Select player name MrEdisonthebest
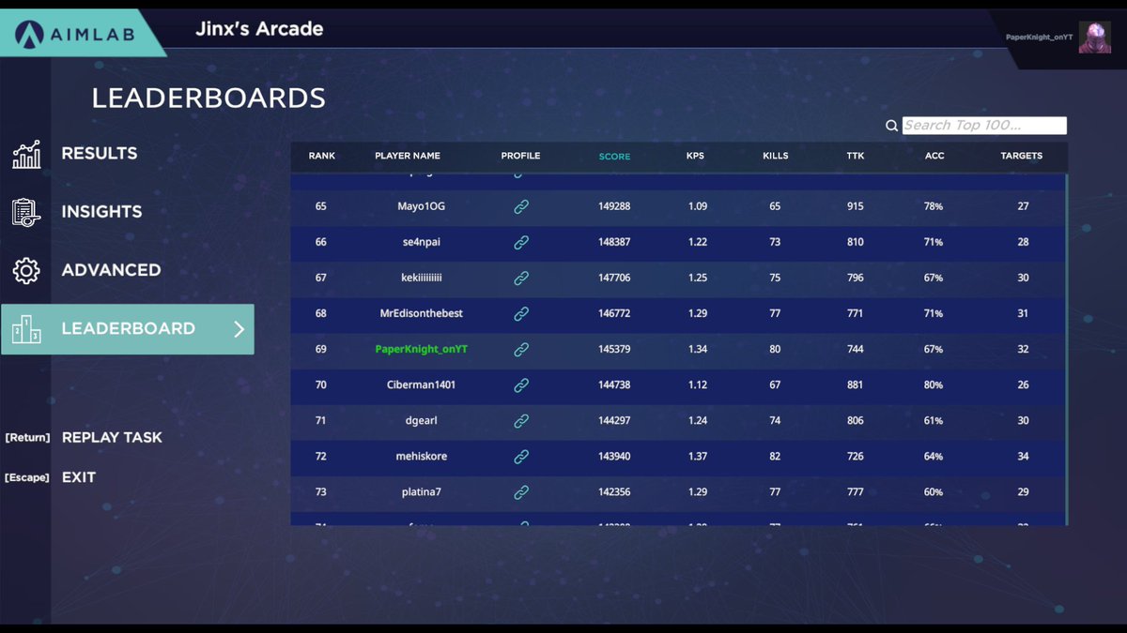The width and height of the screenshot is (1127, 633). 421,313
